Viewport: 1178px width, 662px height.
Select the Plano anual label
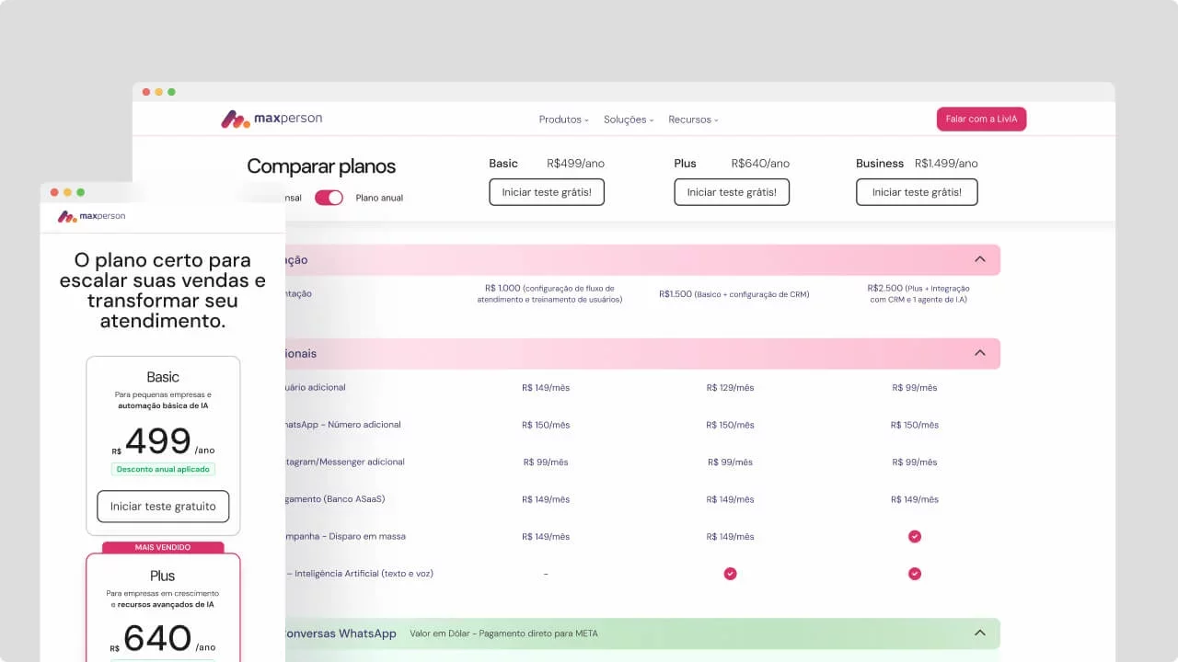pos(379,198)
